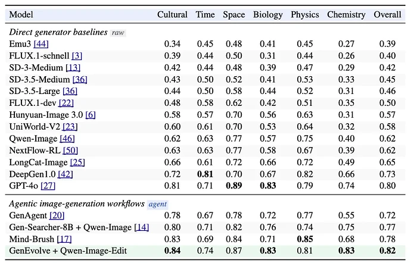Select the agent tag beside Agentic workflows

pyautogui.click(x=157, y=204)
